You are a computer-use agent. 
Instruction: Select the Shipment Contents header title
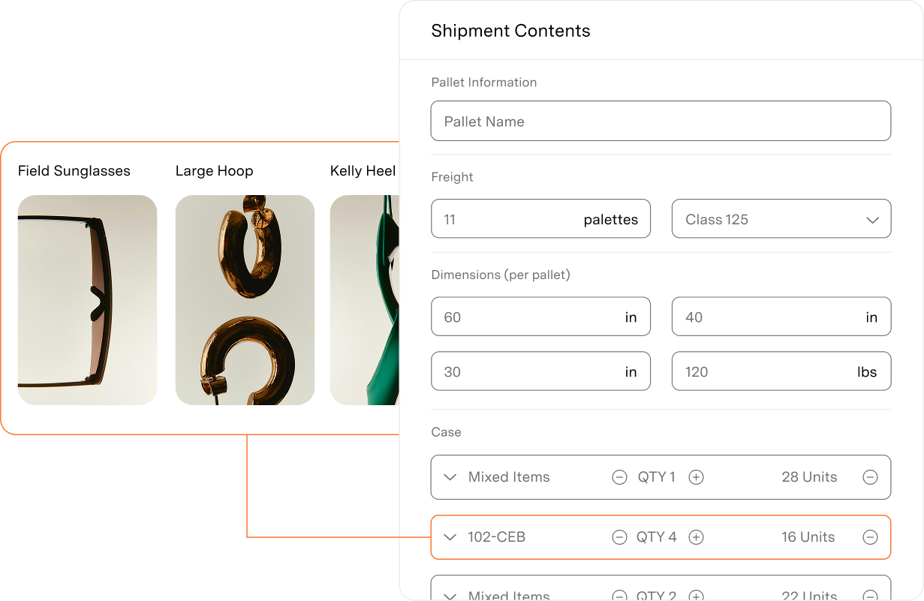point(510,31)
